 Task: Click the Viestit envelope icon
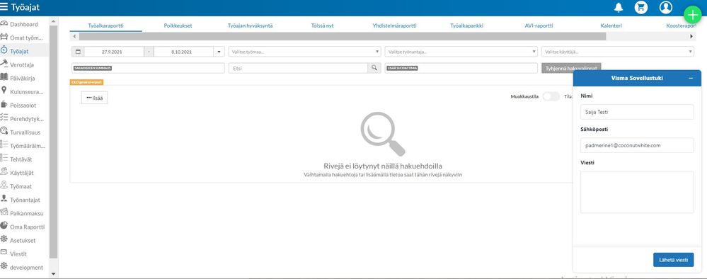4,253
